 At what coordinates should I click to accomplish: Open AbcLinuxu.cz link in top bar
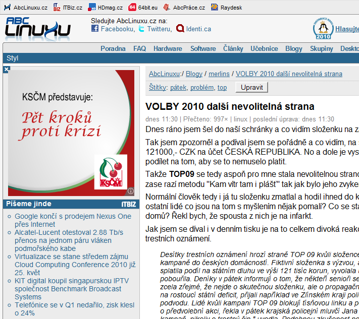[x=30, y=8]
